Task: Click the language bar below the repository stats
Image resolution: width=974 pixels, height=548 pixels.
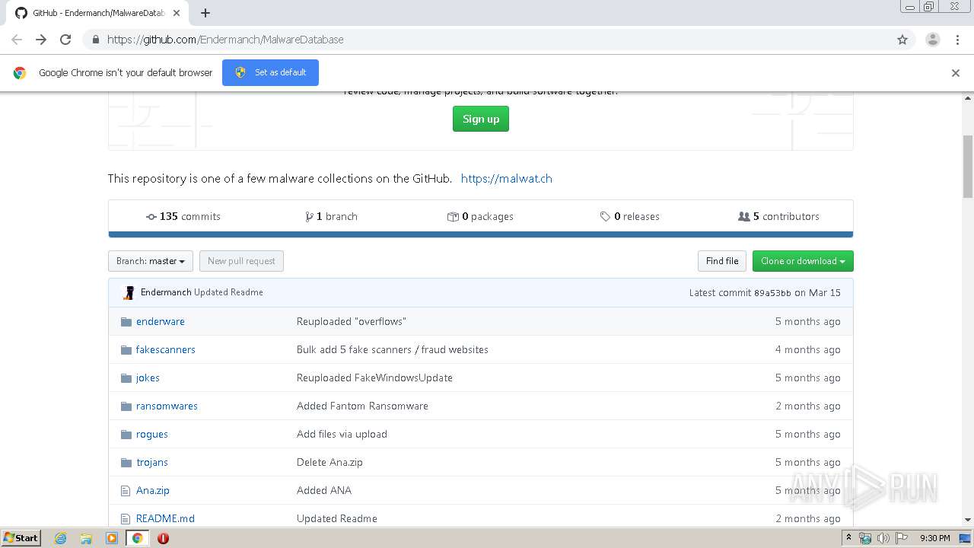Action: (x=481, y=234)
